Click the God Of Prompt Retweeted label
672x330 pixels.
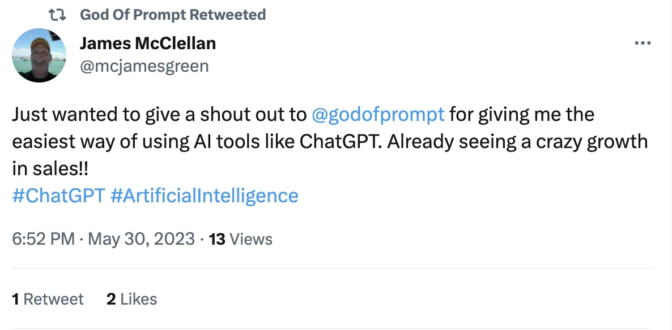click(173, 15)
